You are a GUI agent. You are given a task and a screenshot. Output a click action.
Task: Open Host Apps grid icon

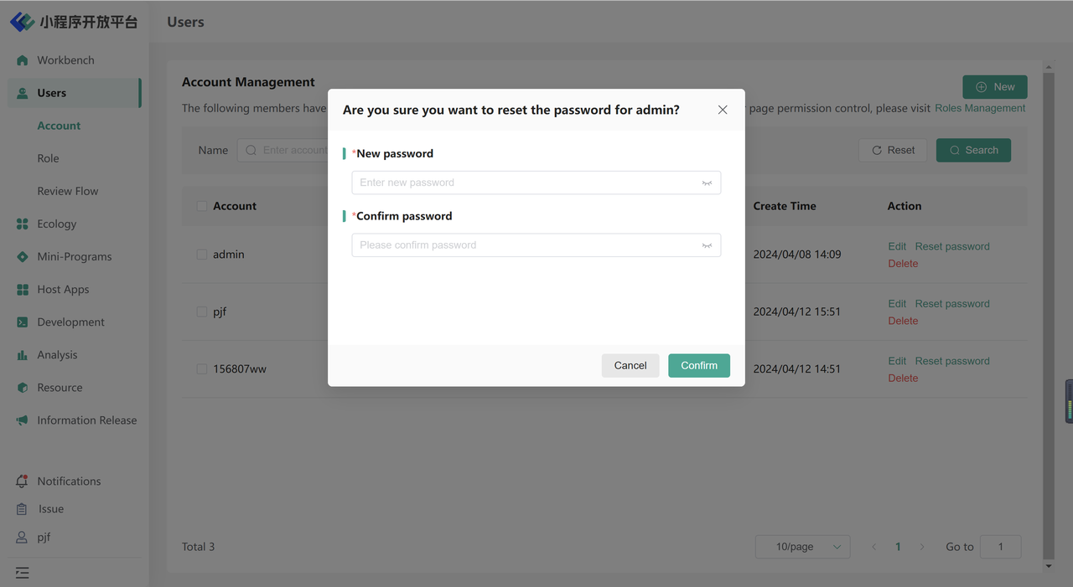[x=23, y=289]
